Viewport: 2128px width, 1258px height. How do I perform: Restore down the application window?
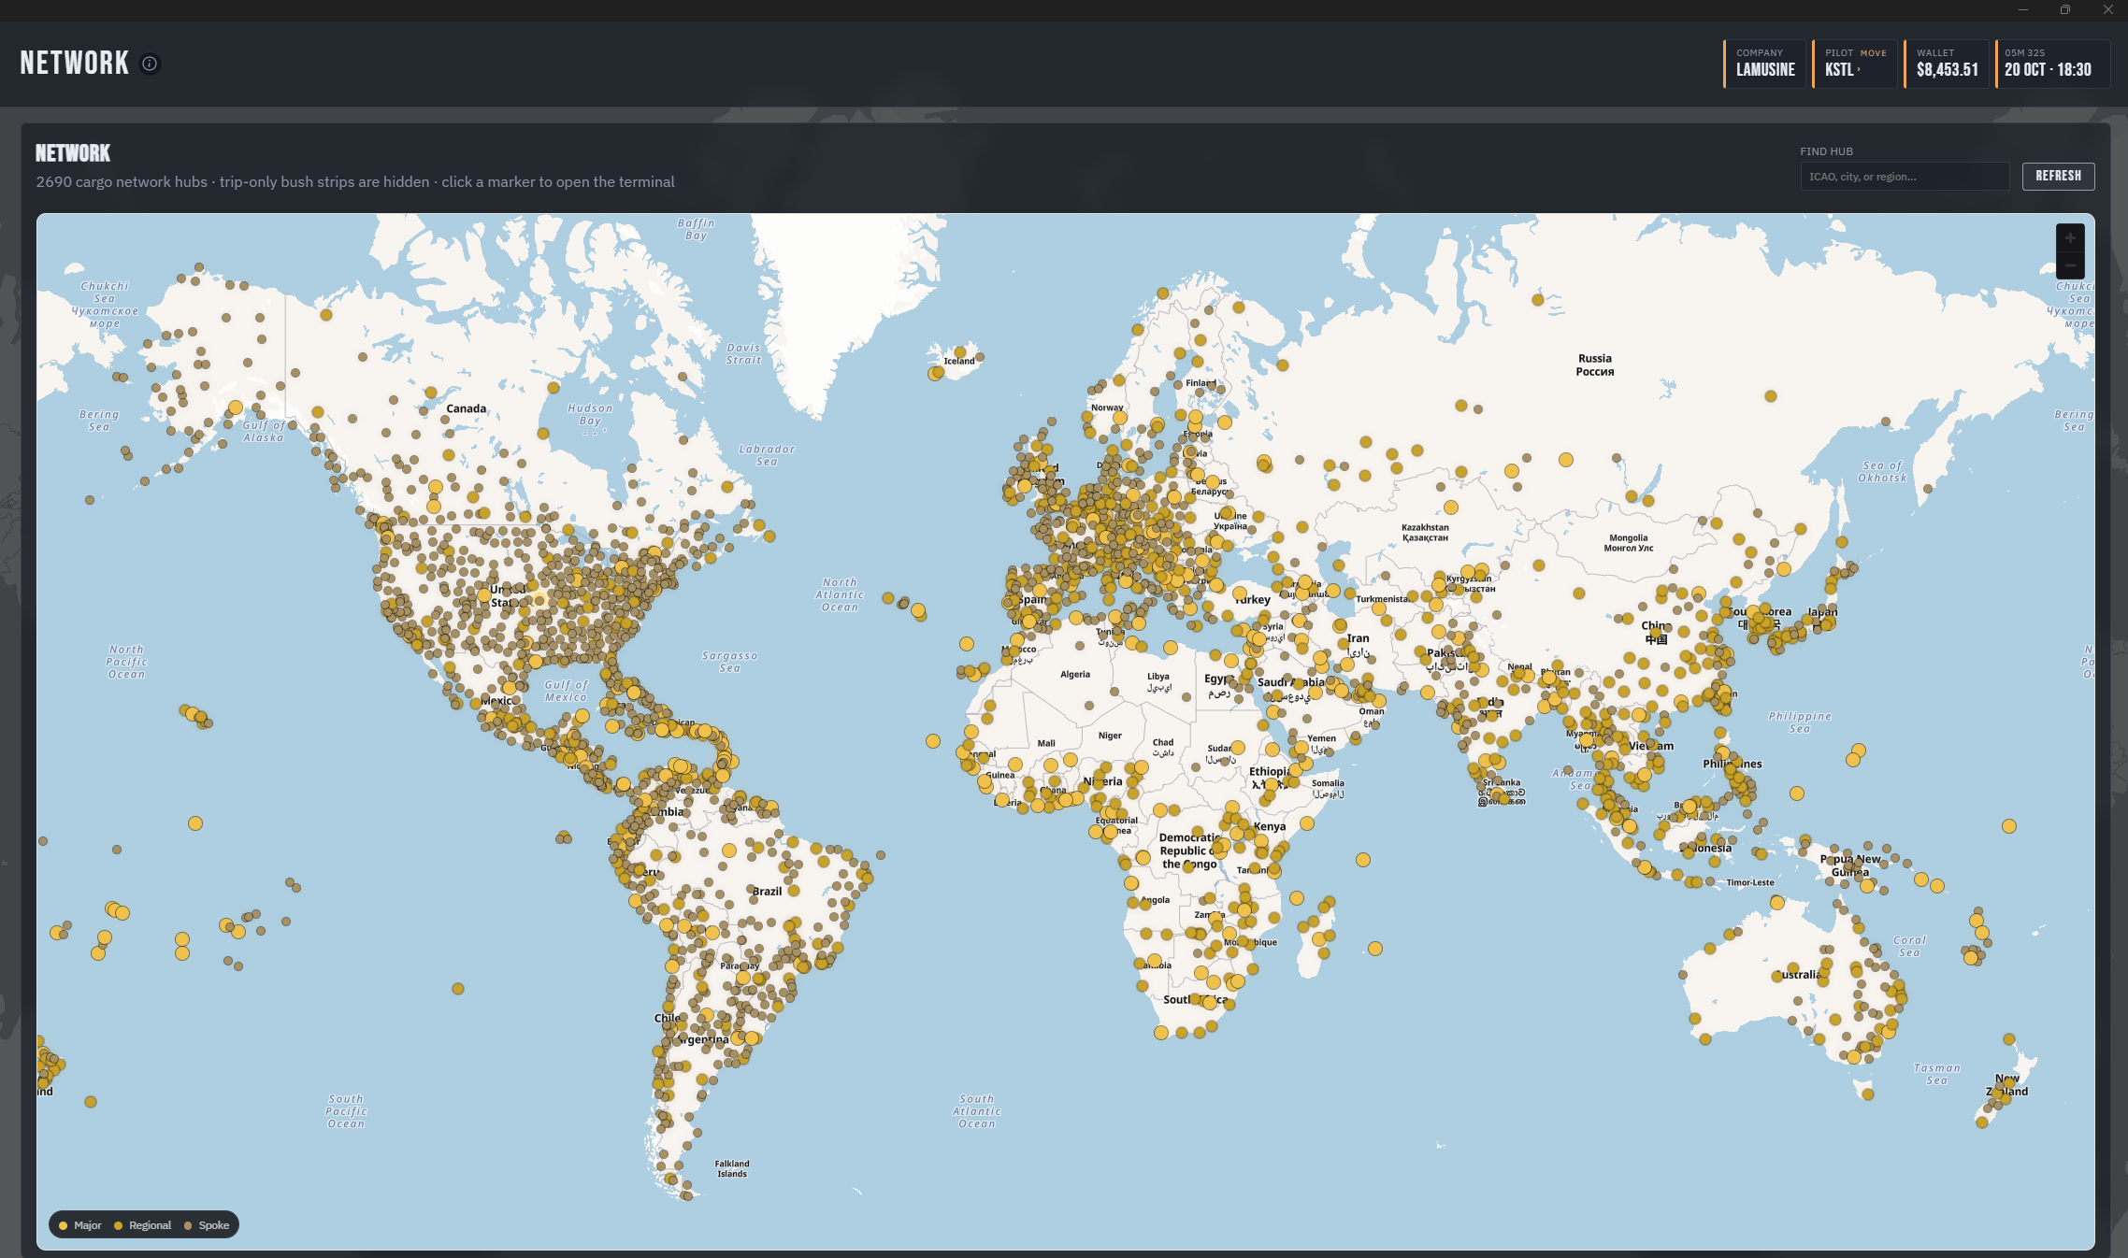pyautogui.click(x=2065, y=9)
